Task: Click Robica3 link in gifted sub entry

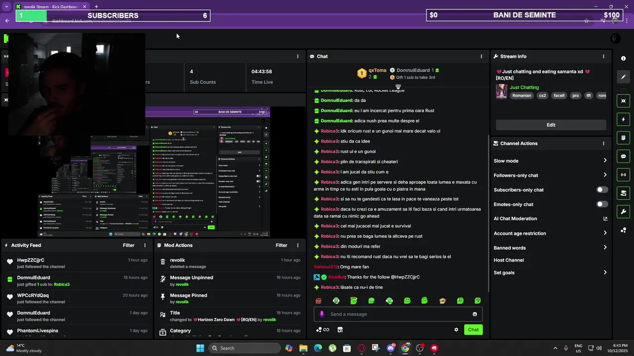Action: point(62,284)
